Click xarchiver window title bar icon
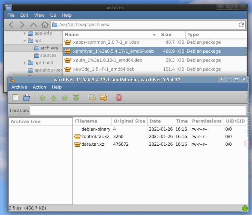 click(x=13, y=80)
